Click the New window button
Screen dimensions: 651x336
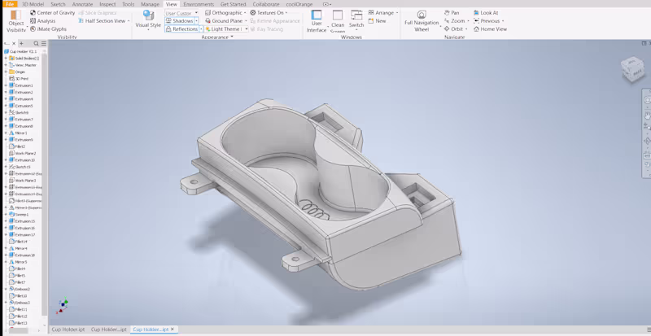[x=377, y=21]
